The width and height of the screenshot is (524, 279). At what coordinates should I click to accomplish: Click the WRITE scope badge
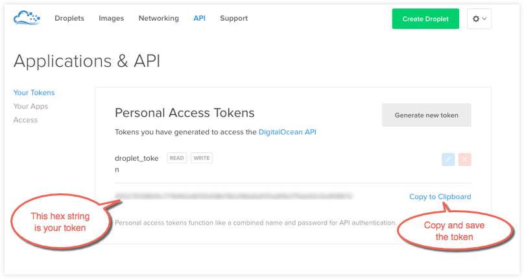coord(202,158)
